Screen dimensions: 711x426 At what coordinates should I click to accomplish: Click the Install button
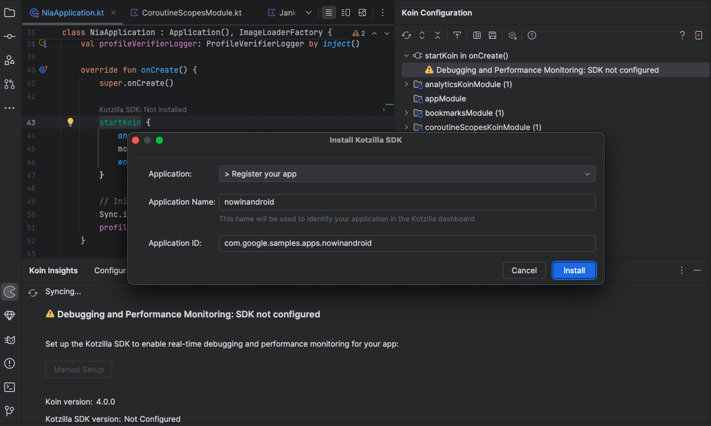[x=574, y=270]
